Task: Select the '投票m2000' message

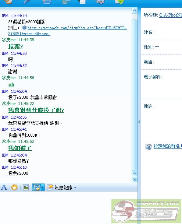Action: [18, 173]
